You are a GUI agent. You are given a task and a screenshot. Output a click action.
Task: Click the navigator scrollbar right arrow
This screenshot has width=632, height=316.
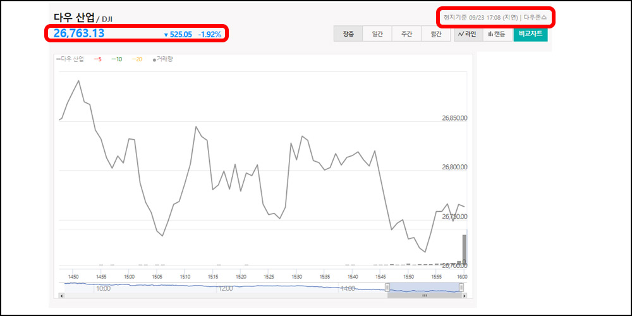[465, 295]
